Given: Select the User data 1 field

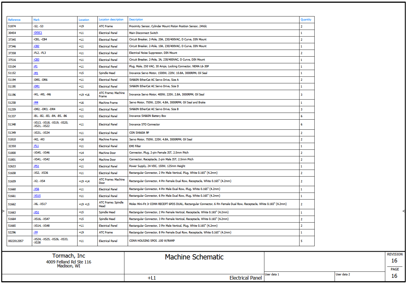Looking at the screenshot, I should 272,274.
